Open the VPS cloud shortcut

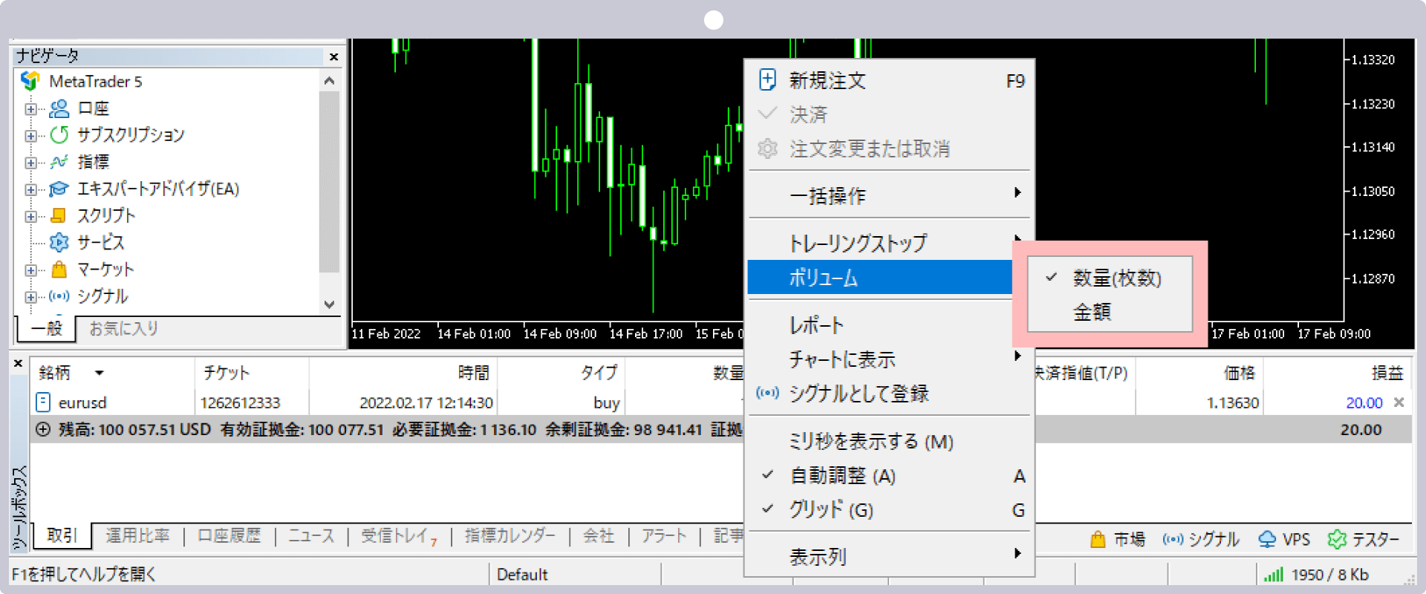point(1284,540)
